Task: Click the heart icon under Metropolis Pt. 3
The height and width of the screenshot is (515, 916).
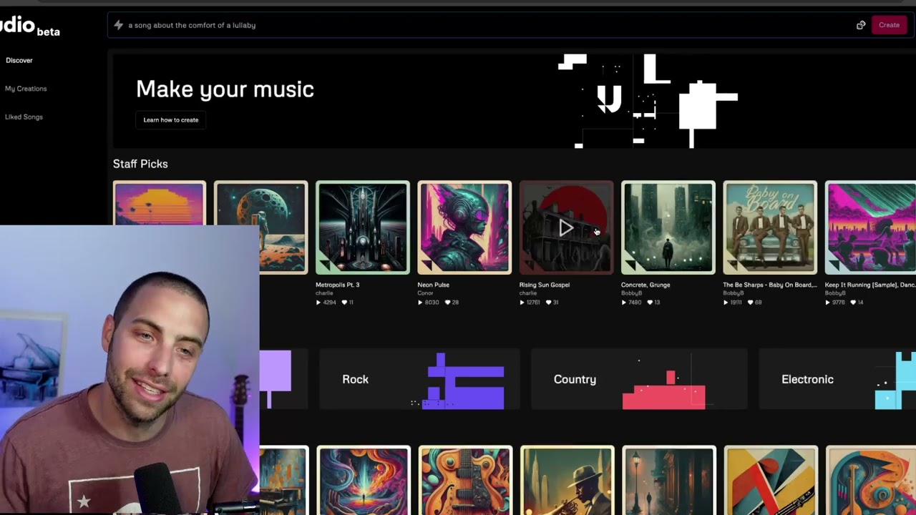Action: [345, 303]
